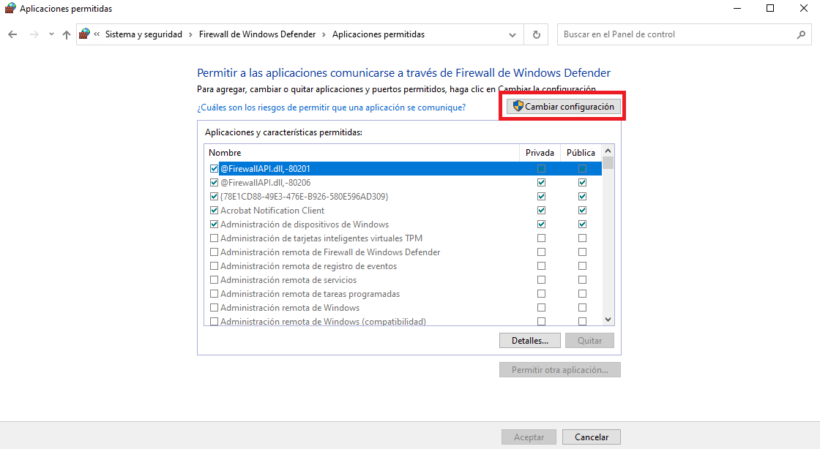
Task: Expand chevron after Sistema y seguridad
Action: (190, 34)
